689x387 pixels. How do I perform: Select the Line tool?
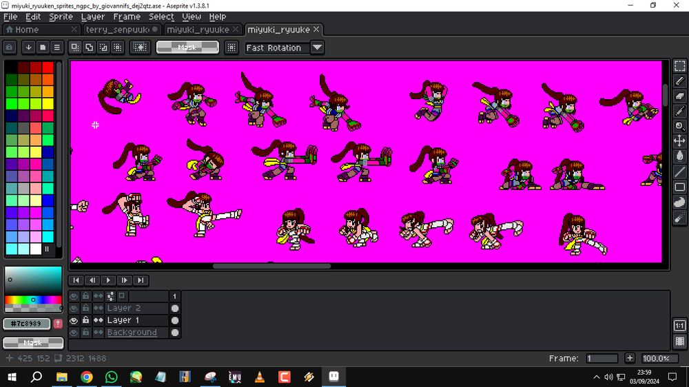(679, 171)
